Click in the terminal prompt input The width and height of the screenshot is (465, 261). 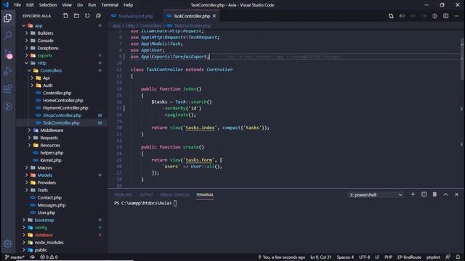coord(175,203)
